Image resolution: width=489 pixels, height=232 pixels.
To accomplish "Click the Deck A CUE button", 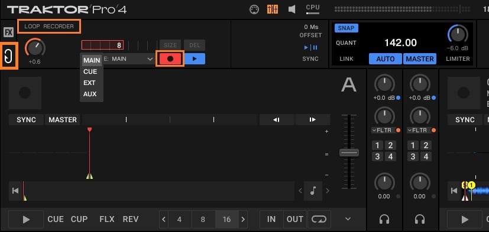I will coord(56,219).
